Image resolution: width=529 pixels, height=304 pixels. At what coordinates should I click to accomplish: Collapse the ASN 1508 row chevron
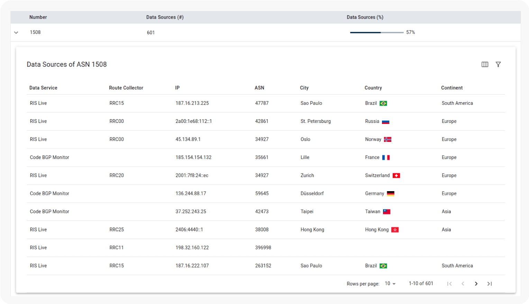[x=16, y=33]
